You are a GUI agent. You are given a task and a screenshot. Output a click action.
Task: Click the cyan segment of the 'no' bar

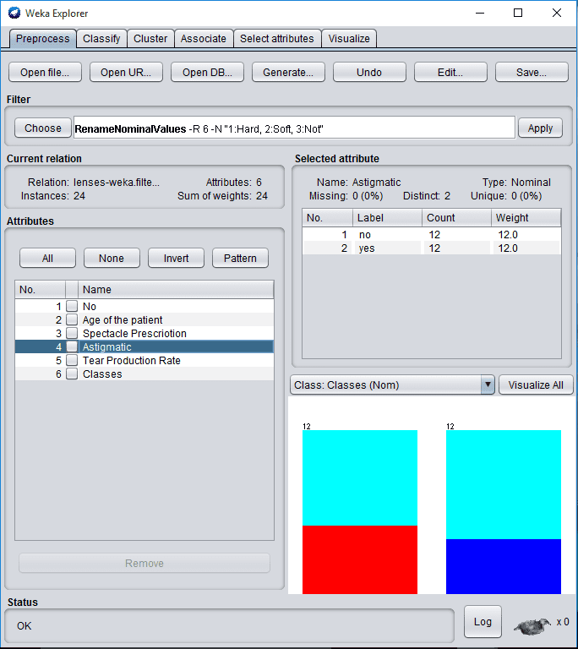(360, 477)
